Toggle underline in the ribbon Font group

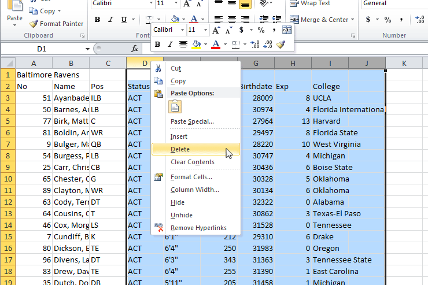coord(124,20)
